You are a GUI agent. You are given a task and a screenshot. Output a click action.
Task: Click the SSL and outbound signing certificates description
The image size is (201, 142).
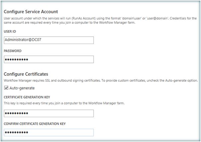pos(100,81)
